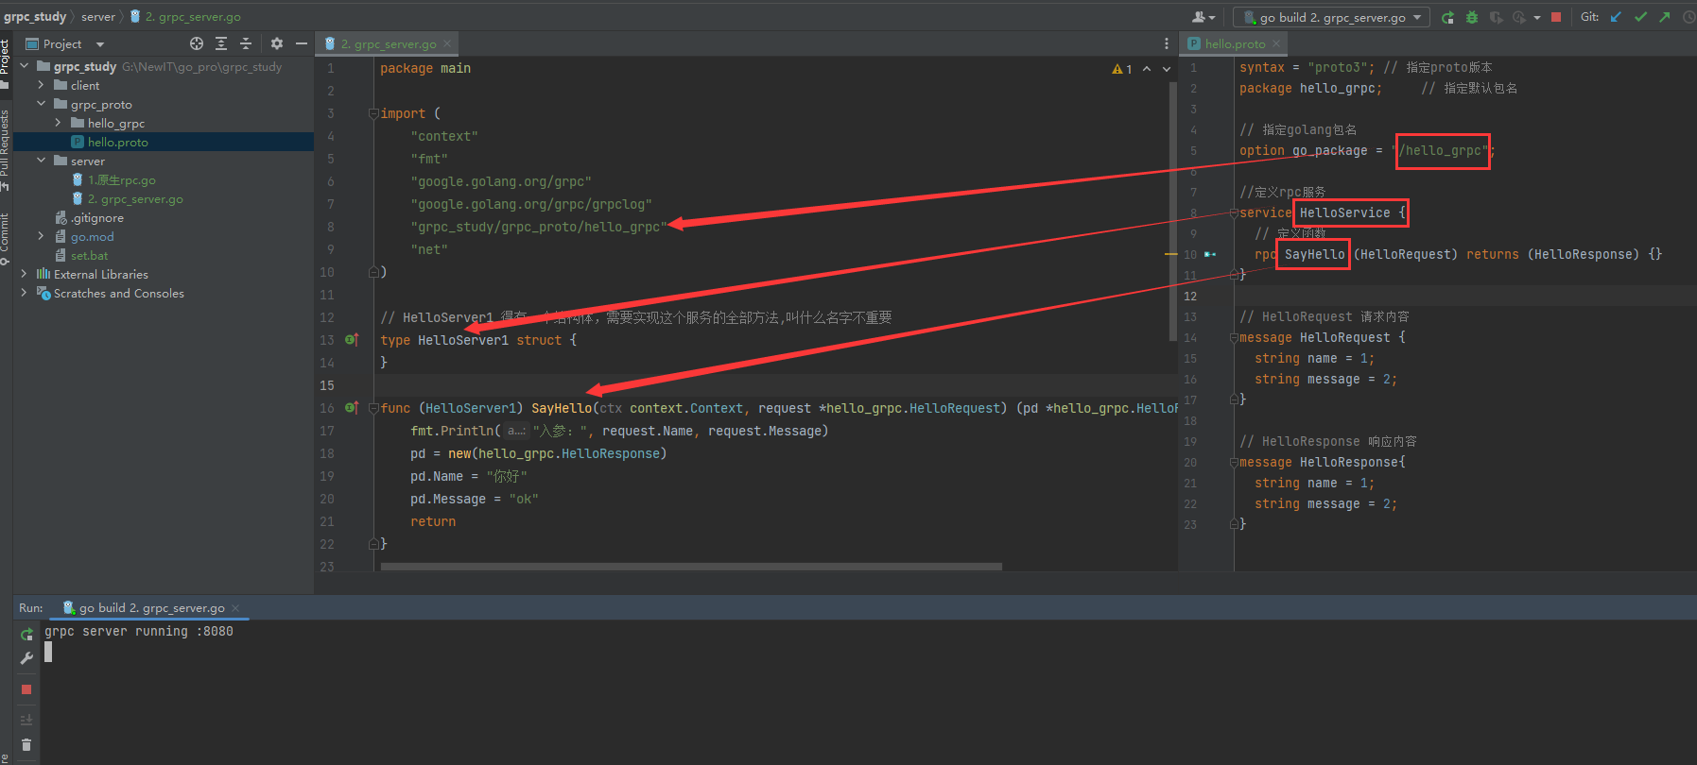Click Git Push arrow icon
This screenshot has width=1697, height=765.
(x=1664, y=17)
